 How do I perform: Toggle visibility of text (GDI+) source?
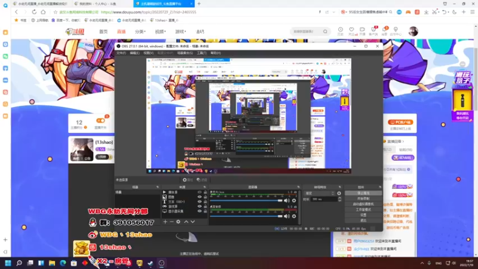click(200, 201)
